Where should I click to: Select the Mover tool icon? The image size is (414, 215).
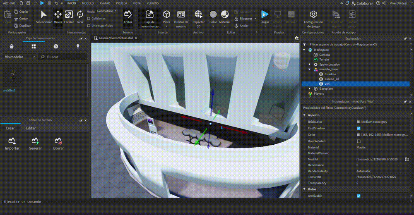click(58, 15)
